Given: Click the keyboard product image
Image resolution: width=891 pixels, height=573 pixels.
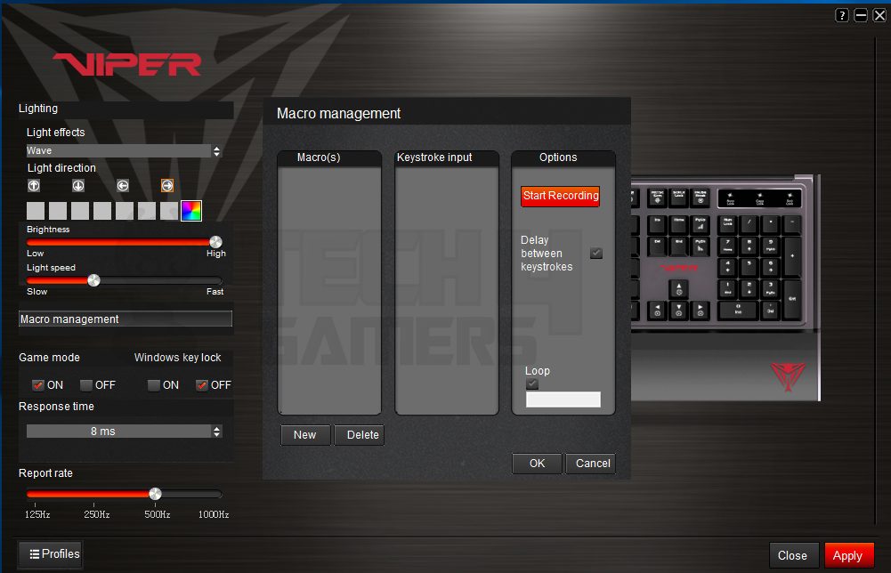Looking at the screenshot, I should tap(725, 287).
